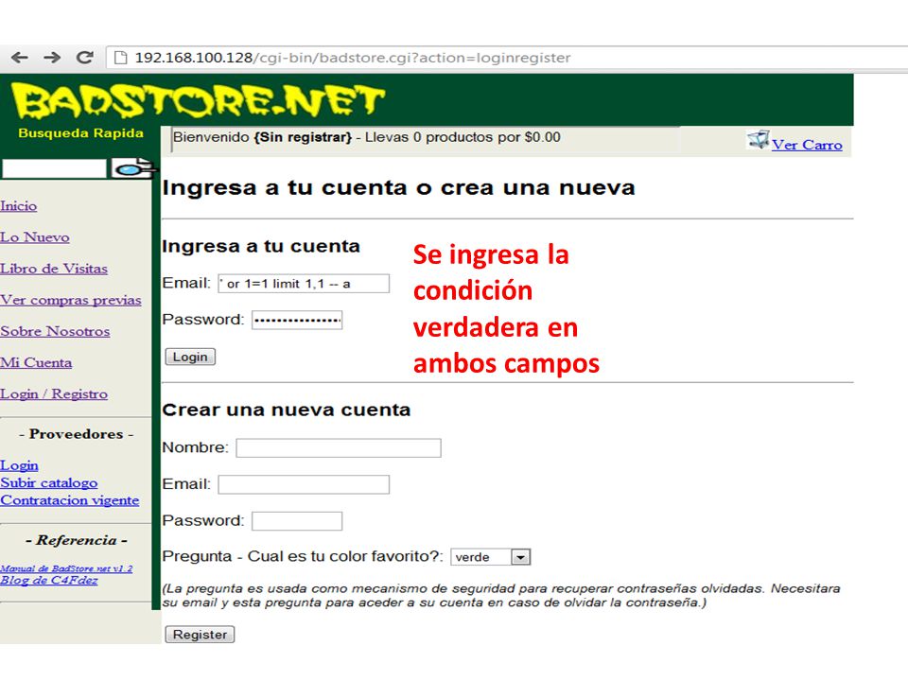Click the Nombre input field

click(x=339, y=448)
